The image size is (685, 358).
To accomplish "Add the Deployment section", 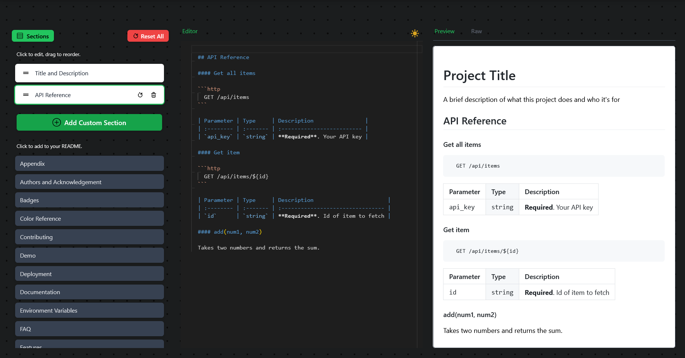I will click(x=89, y=273).
